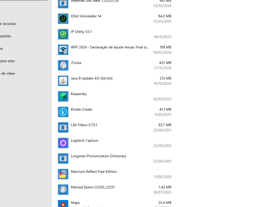Image resolution: width=272 pixels, height=207 pixels.
Task: Click the LAV Filters 0.75.1 icon
Action: (x=63, y=128)
